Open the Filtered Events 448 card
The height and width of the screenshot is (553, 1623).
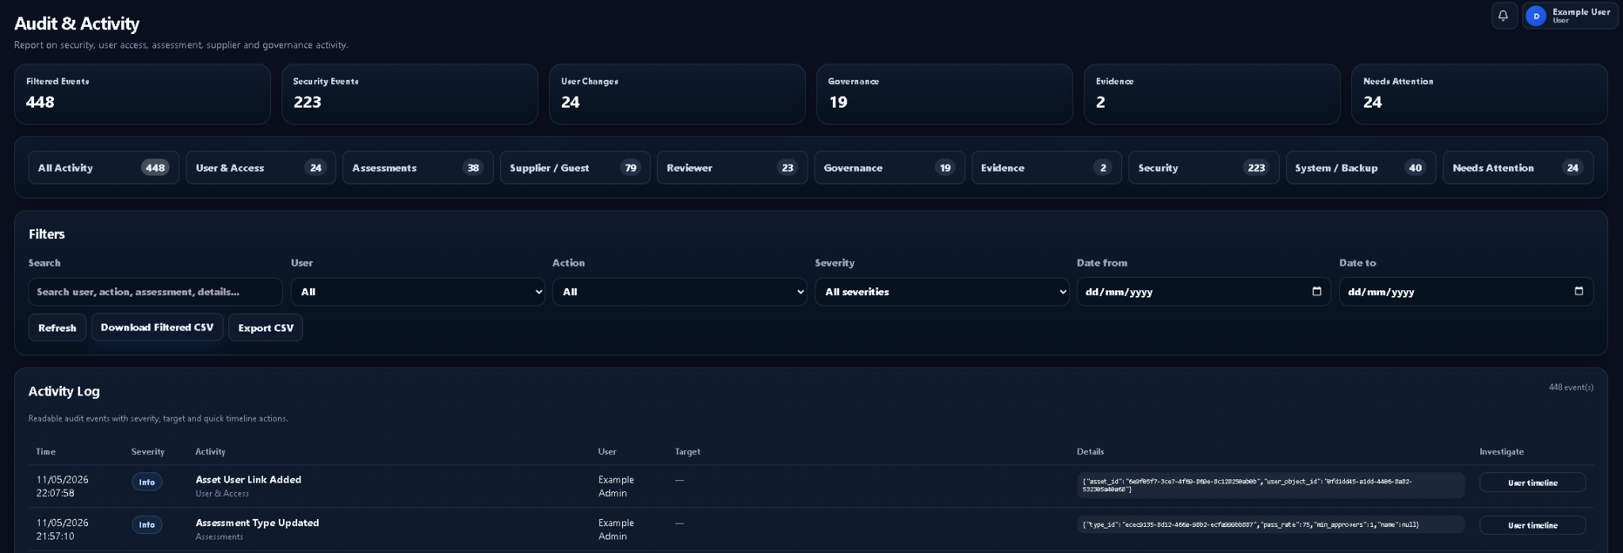click(x=143, y=94)
